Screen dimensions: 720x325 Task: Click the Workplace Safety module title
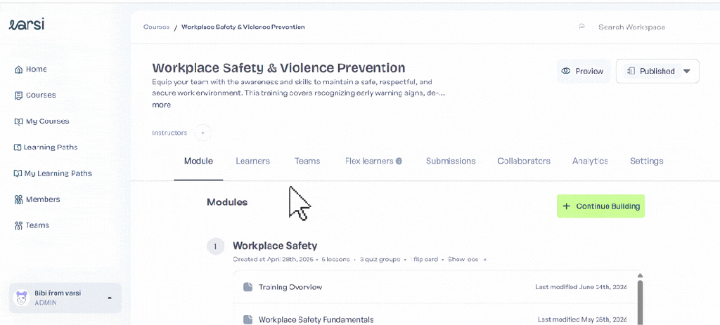(x=275, y=246)
